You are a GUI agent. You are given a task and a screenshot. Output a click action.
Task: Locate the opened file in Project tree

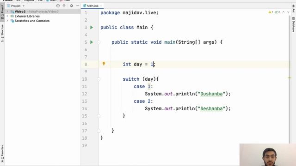58,6
